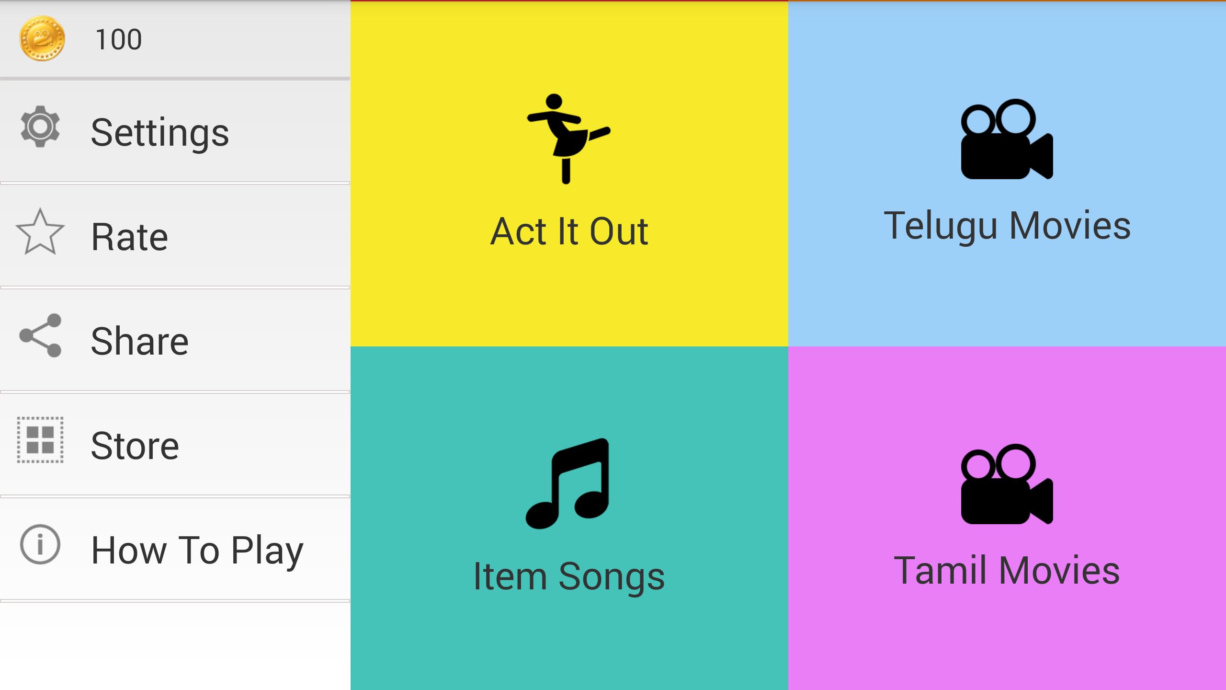Viewport: 1226px width, 690px height.
Task: Select the Tamil Movies label
Action: click(x=1007, y=570)
